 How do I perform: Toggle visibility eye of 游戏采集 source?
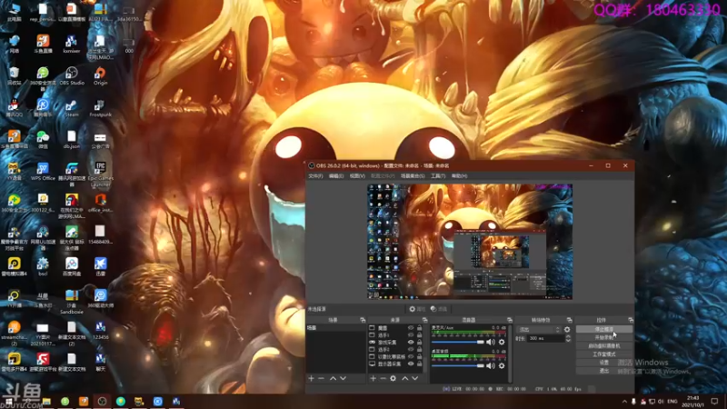[x=411, y=343]
